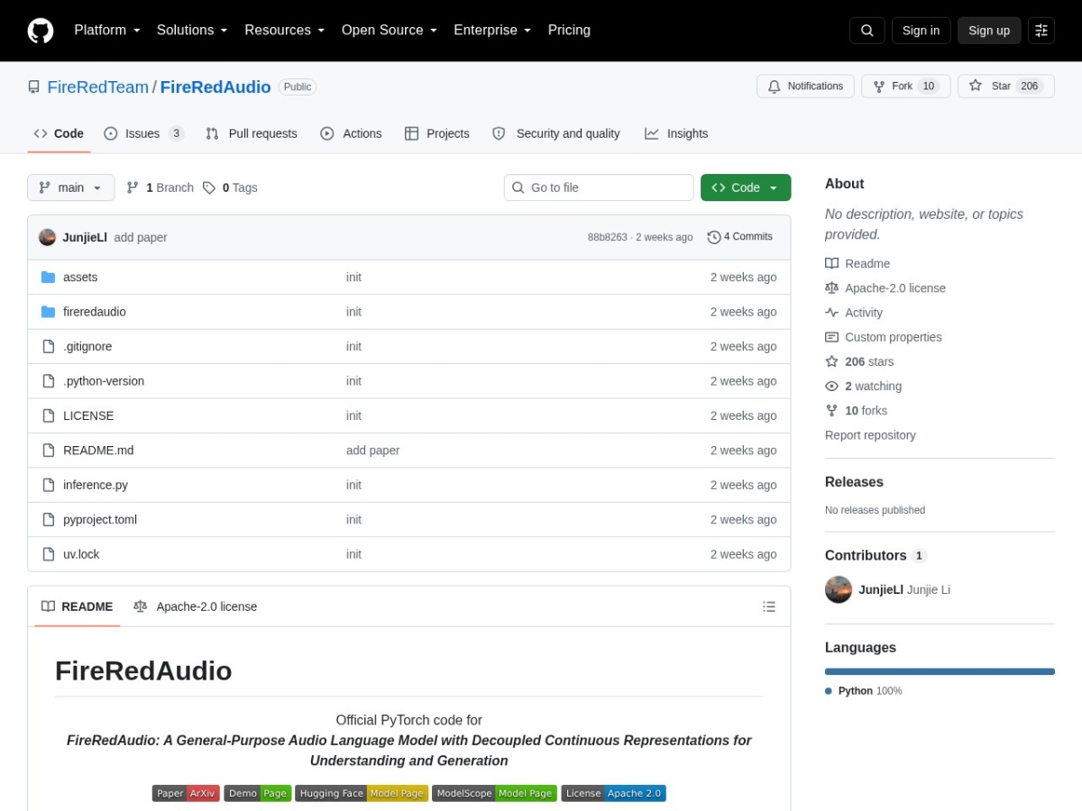Switch to the Pull requests tab
This screenshot has height=811, width=1082.
[252, 133]
